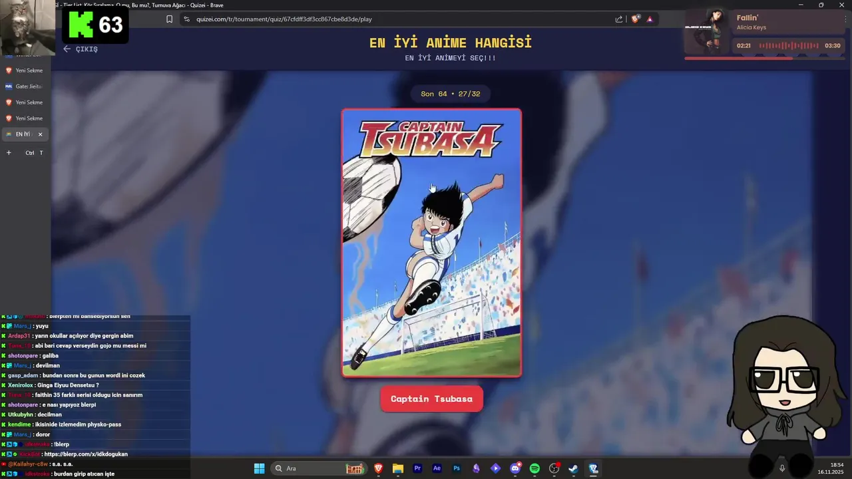Click the EN İYİ ANİMEYİ SEÇ!!! subtitle
This screenshot has height=479, width=852.
pyautogui.click(x=451, y=58)
